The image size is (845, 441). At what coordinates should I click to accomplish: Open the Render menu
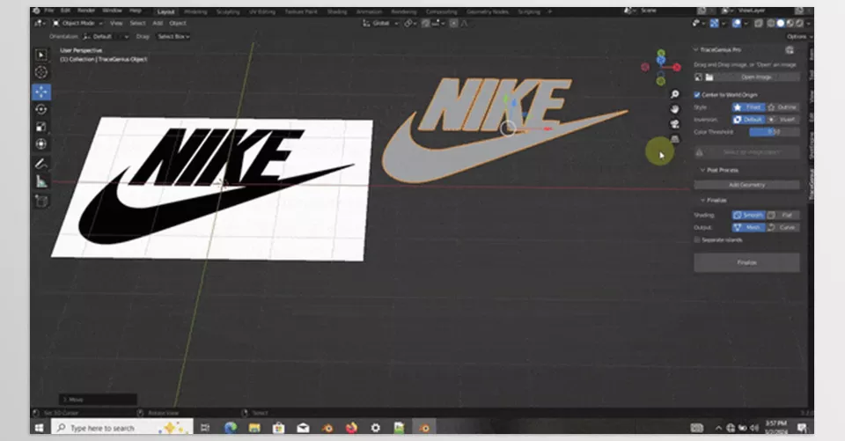[85, 11]
